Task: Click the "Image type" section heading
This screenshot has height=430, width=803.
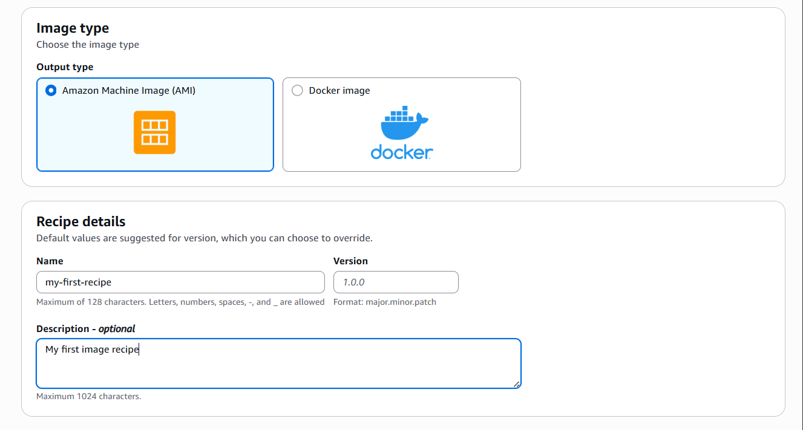Action: pos(73,28)
